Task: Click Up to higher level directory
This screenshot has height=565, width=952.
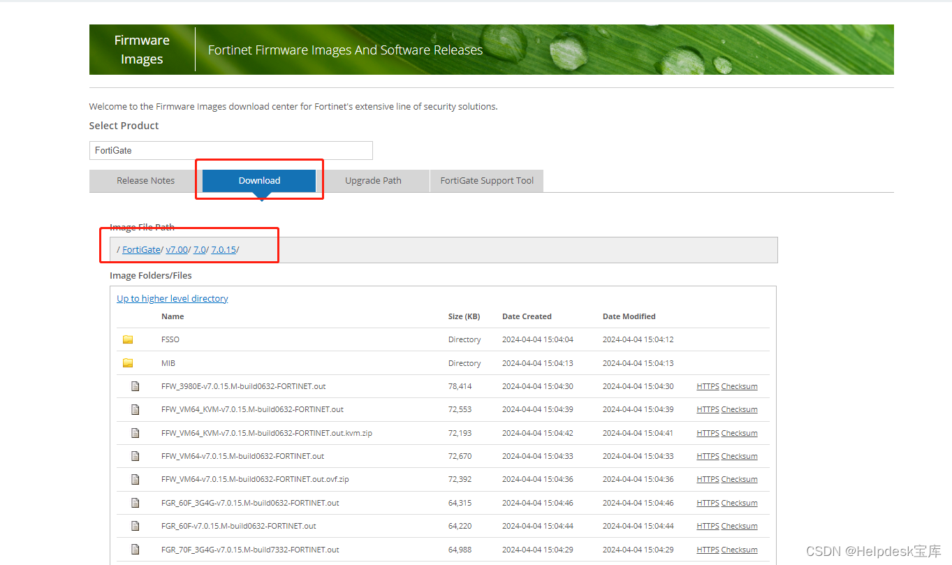Action: click(173, 298)
